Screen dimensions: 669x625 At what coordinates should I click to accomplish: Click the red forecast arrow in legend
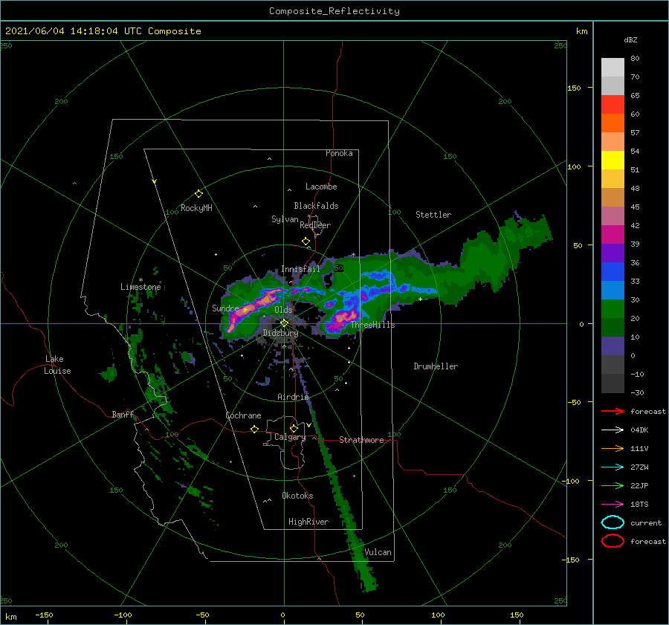pos(613,411)
